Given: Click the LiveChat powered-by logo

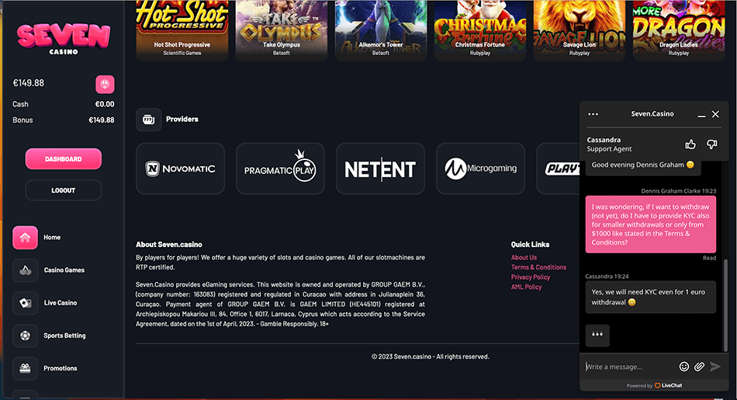Looking at the screenshot, I should point(669,385).
